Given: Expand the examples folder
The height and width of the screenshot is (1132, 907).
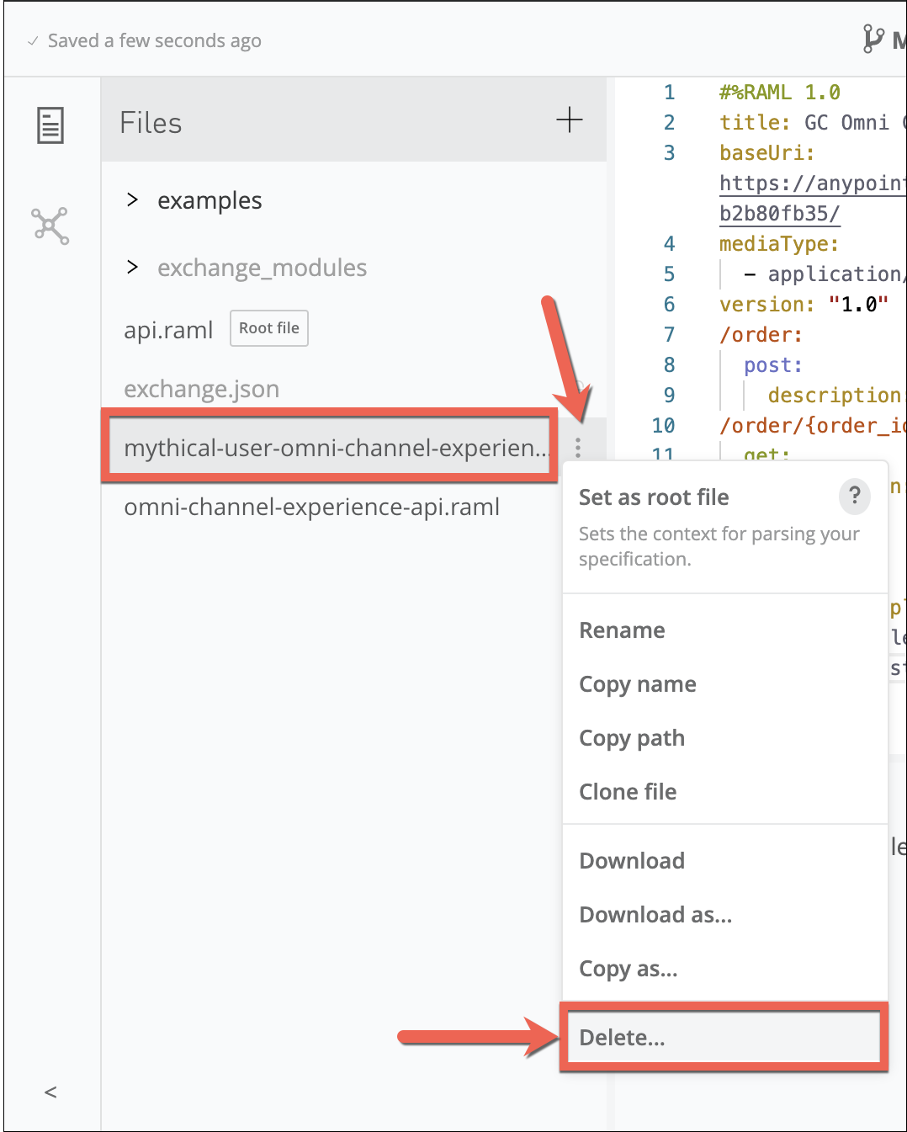Looking at the screenshot, I should (x=132, y=200).
